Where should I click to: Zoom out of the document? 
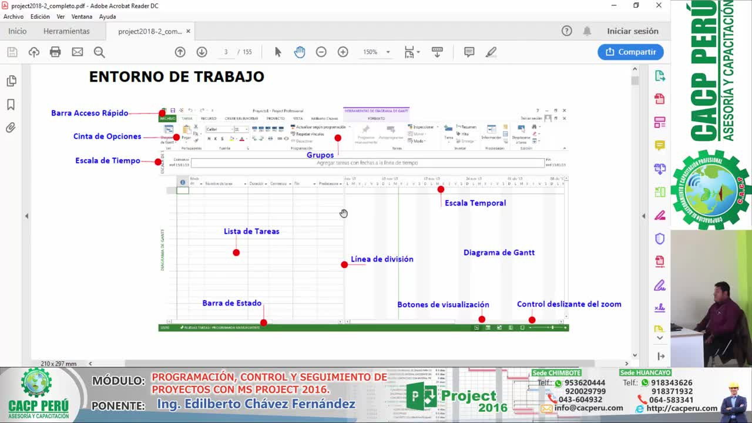[321, 52]
